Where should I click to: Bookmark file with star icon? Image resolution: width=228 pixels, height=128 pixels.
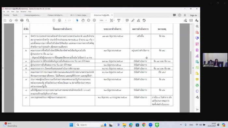(x=11, y=20)
